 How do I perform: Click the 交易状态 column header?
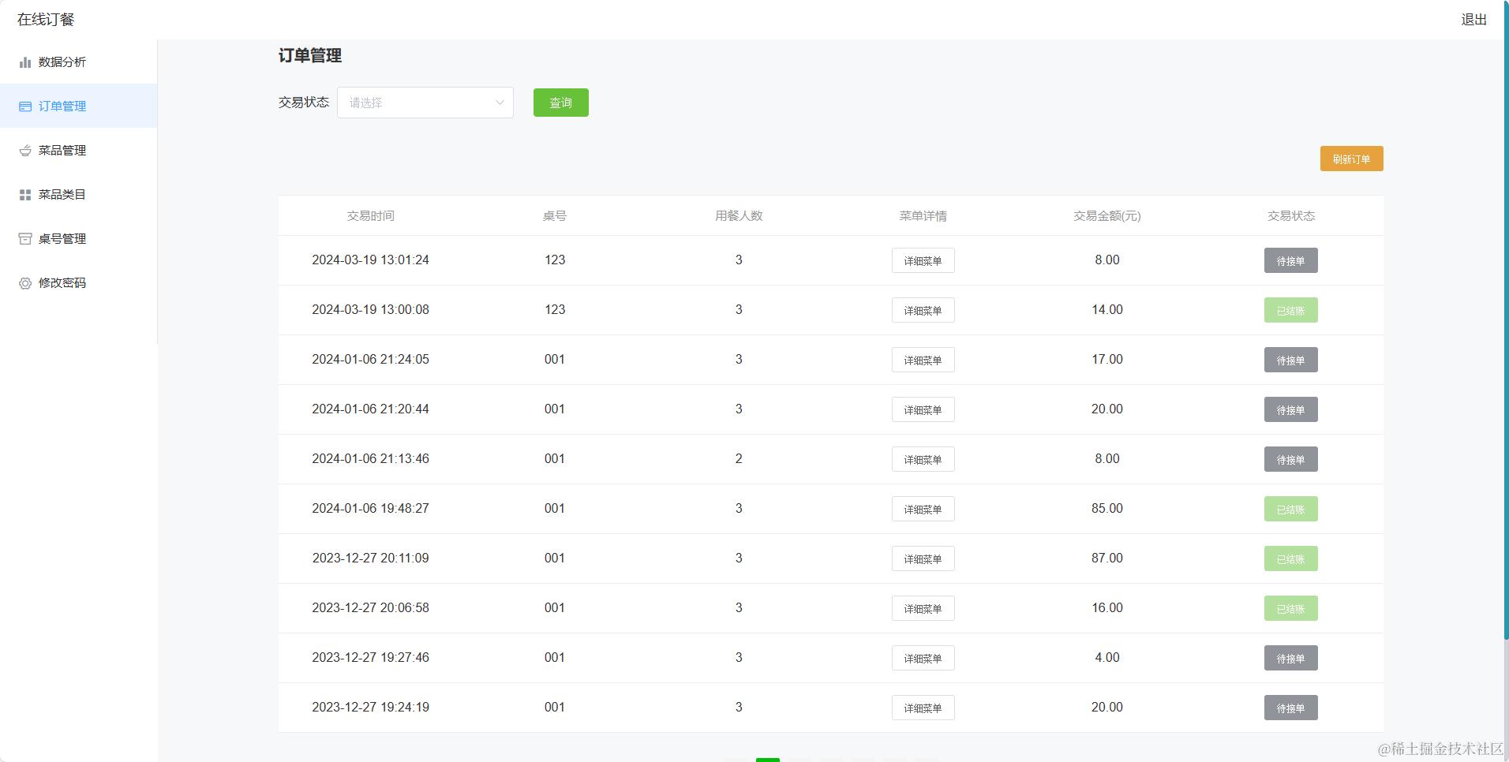(x=1290, y=215)
